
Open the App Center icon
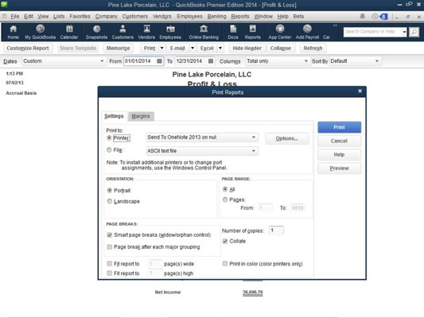pos(280,32)
